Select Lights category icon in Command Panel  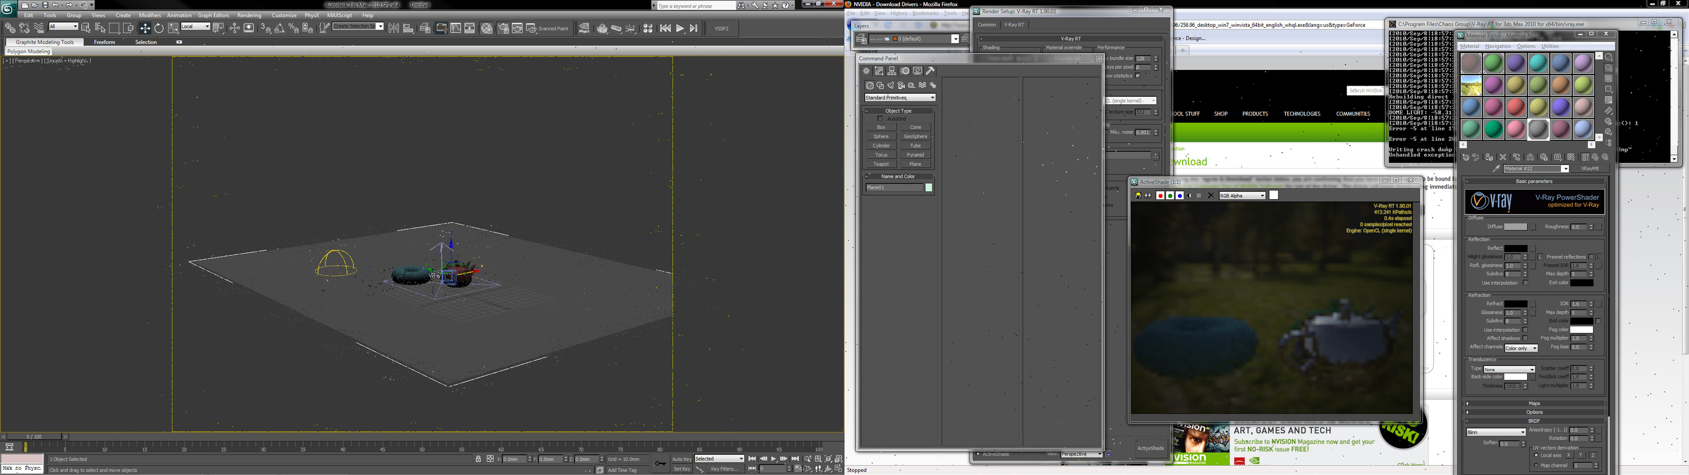891,86
